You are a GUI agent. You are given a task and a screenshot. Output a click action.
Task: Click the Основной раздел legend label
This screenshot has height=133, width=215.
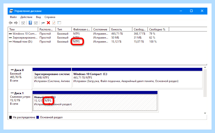pos(51,117)
